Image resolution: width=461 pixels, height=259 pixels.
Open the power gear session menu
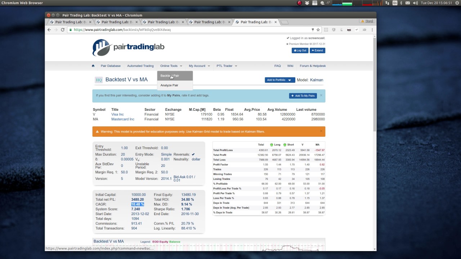click(x=457, y=3)
